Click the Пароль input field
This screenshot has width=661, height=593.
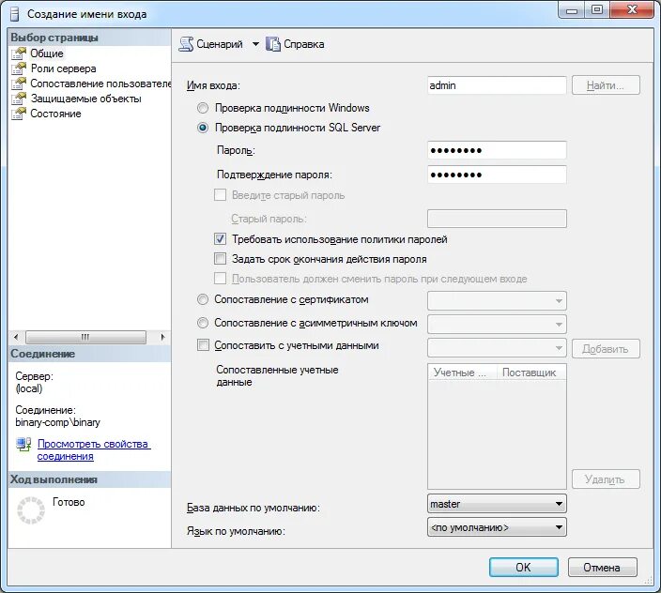tap(497, 150)
